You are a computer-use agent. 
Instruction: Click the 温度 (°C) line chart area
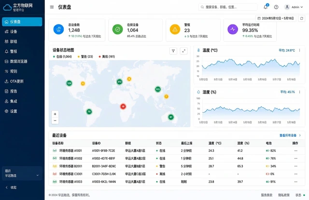[251, 67]
